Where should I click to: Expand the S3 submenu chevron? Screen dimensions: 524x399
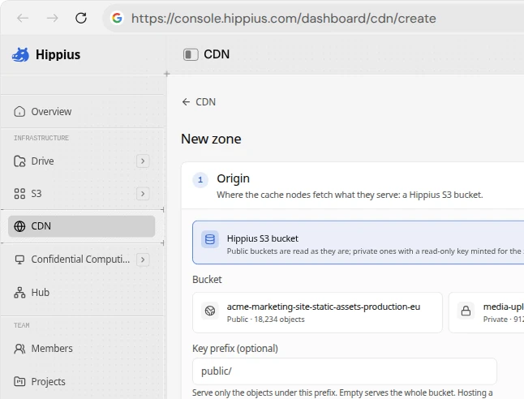point(143,194)
